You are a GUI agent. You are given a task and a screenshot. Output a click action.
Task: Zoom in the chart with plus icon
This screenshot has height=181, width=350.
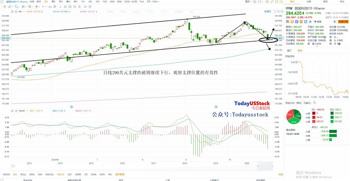[x=282, y=11]
